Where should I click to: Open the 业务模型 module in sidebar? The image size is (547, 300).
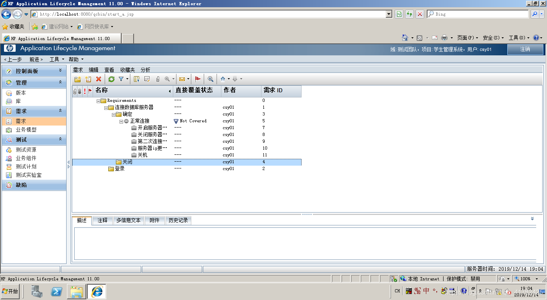click(x=26, y=130)
